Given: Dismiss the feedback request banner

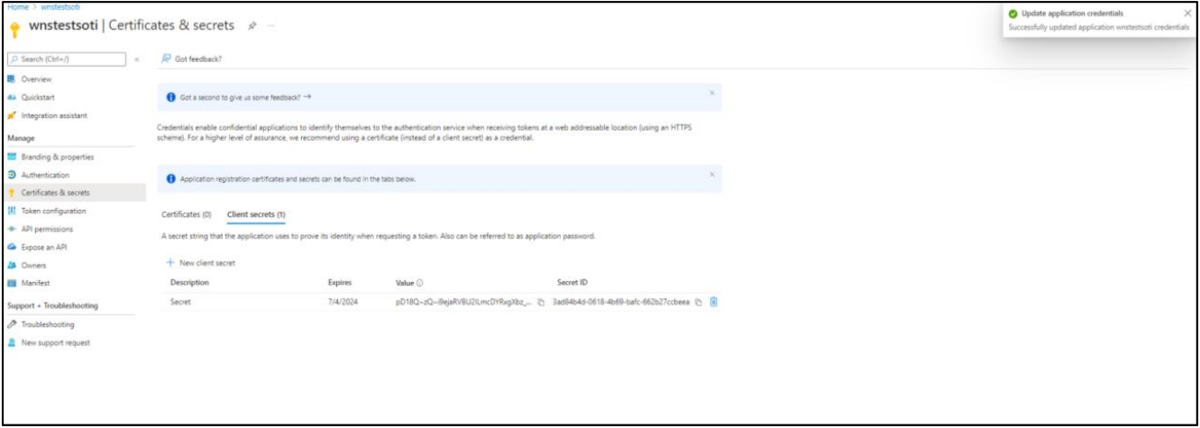Looking at the screenshot, I should 711,93.
